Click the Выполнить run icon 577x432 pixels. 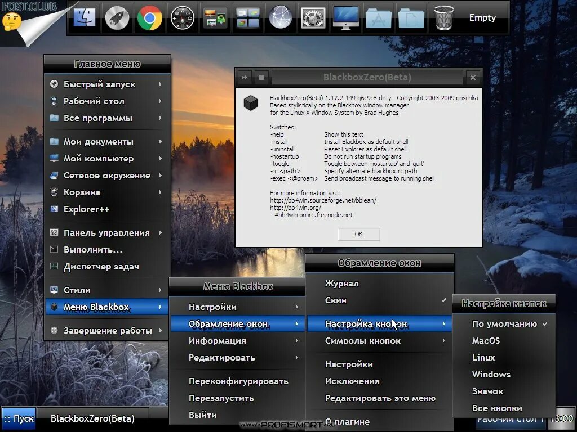[54, 249]
